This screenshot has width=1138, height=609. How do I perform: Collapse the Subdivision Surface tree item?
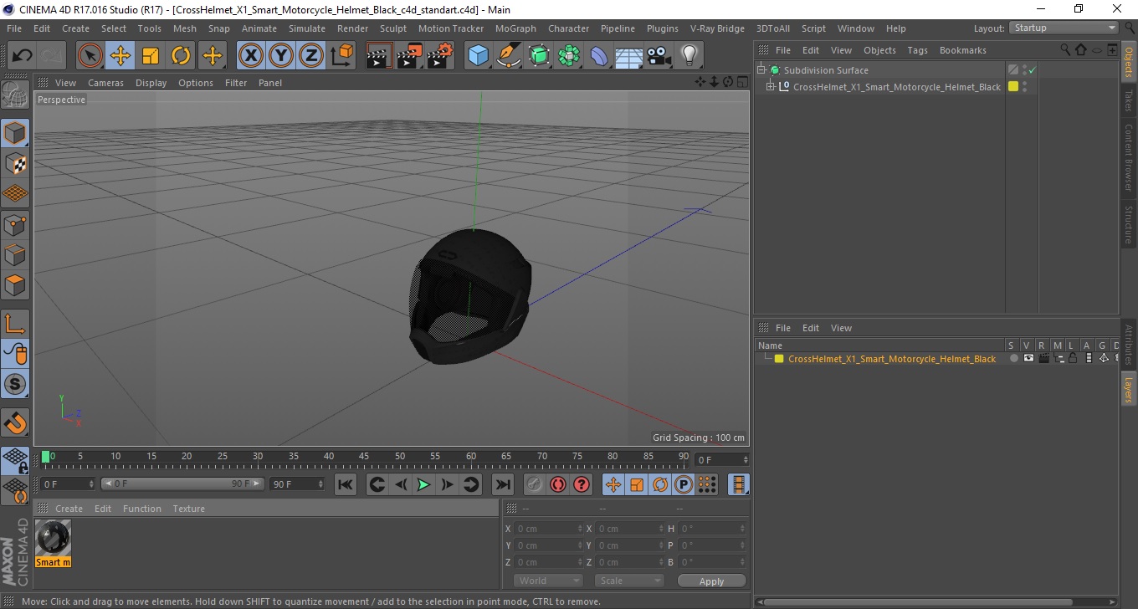pyautogui.click(x=761, y=70)
